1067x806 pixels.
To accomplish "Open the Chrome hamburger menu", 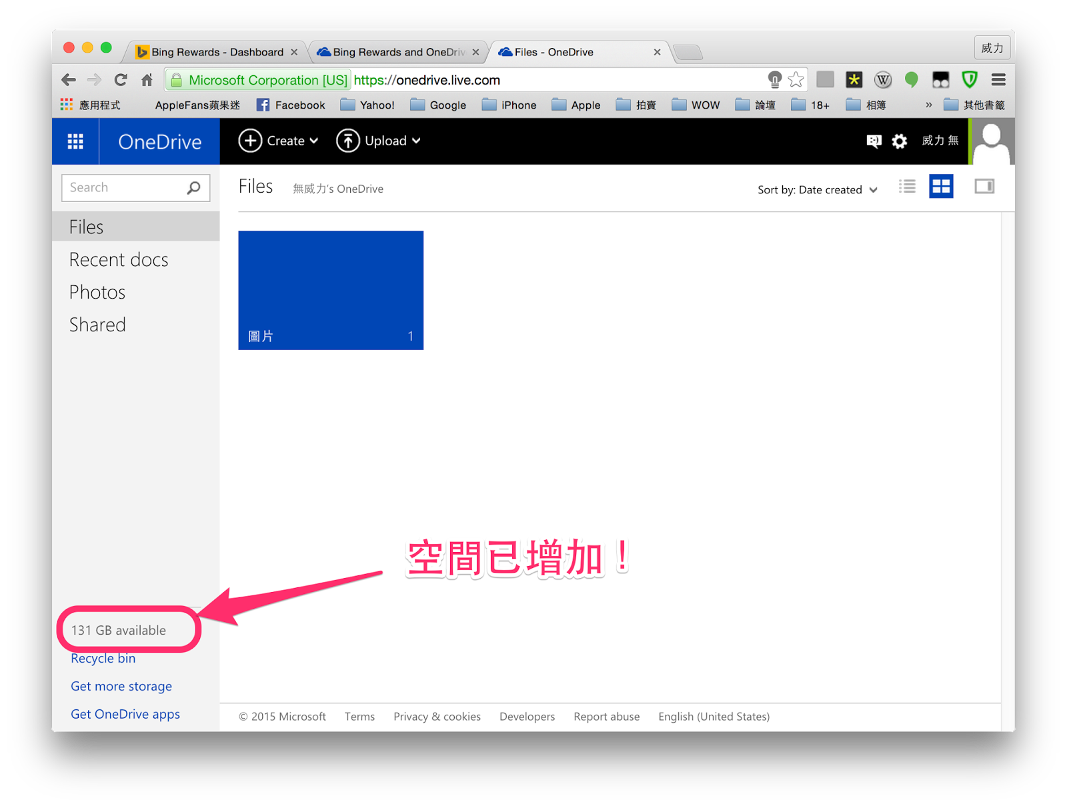I will pos(998,80).
